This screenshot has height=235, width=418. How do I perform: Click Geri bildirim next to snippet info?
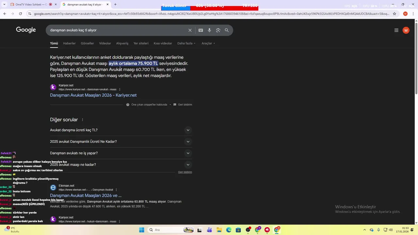pos(185,105)
